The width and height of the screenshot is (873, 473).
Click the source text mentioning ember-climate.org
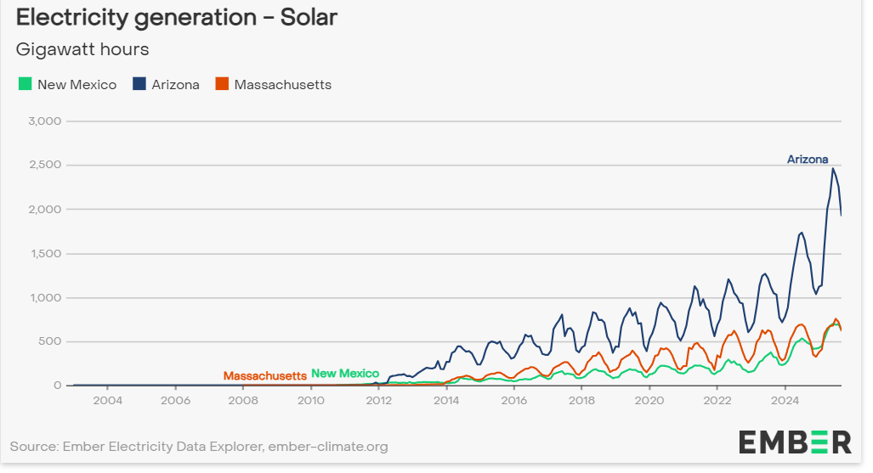pos(199,446)
